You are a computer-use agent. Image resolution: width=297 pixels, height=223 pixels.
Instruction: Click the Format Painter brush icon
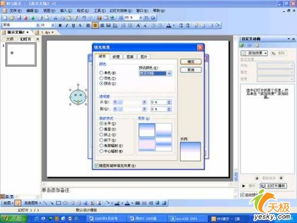coord(77,18)
